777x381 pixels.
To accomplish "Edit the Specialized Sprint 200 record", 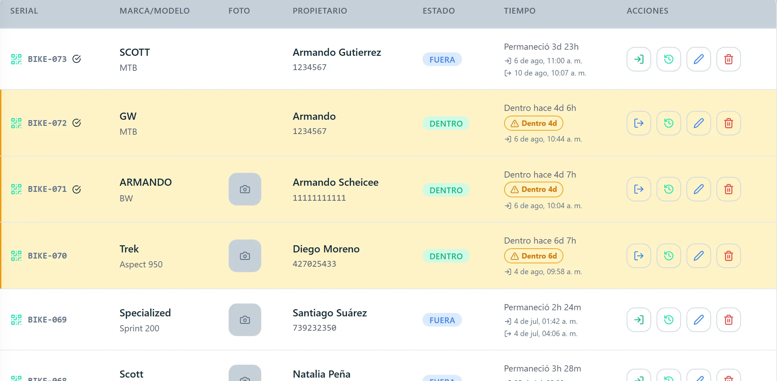I will tap(698, 320).
